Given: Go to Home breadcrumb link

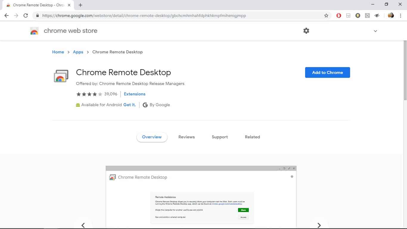Looking at the screenshot, I should (58, 52).
